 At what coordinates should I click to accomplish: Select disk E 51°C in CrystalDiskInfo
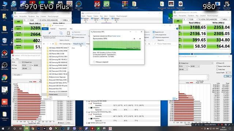click(106, 20)
